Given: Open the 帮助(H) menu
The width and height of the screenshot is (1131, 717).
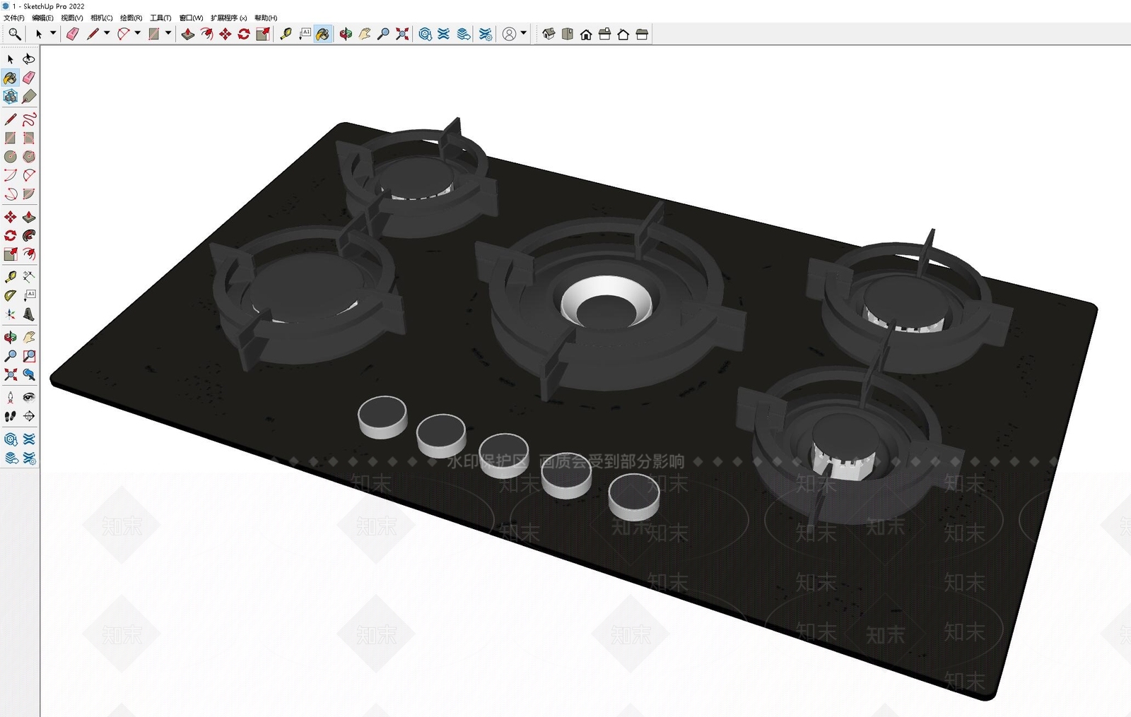Looking at the screenshot, I should 266,18.
